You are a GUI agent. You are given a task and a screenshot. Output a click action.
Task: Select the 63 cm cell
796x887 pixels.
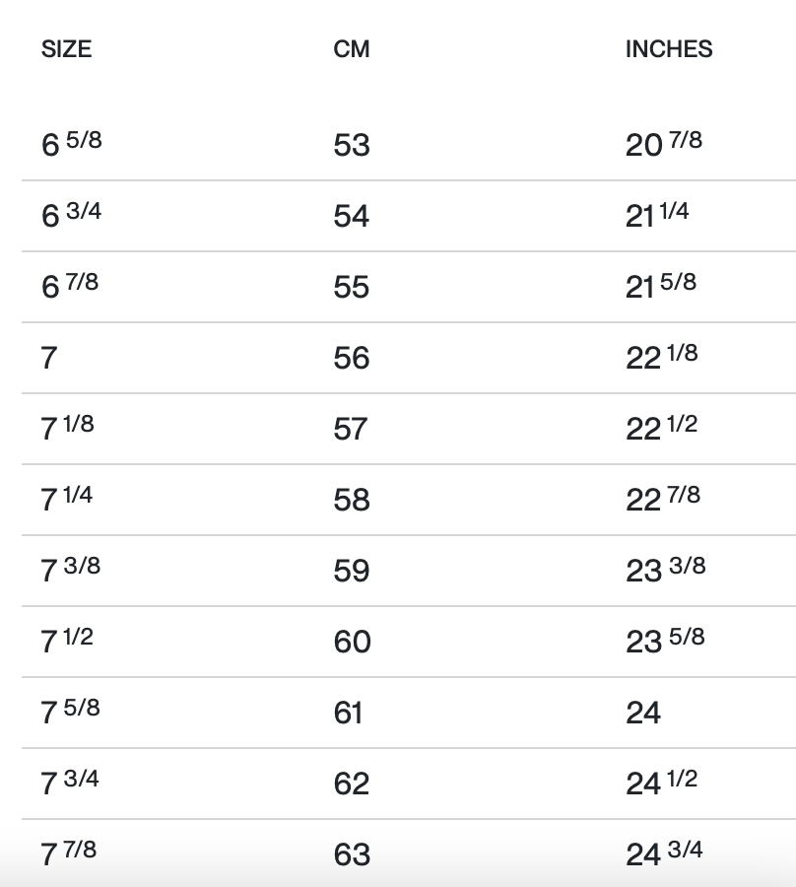[352, 854]
